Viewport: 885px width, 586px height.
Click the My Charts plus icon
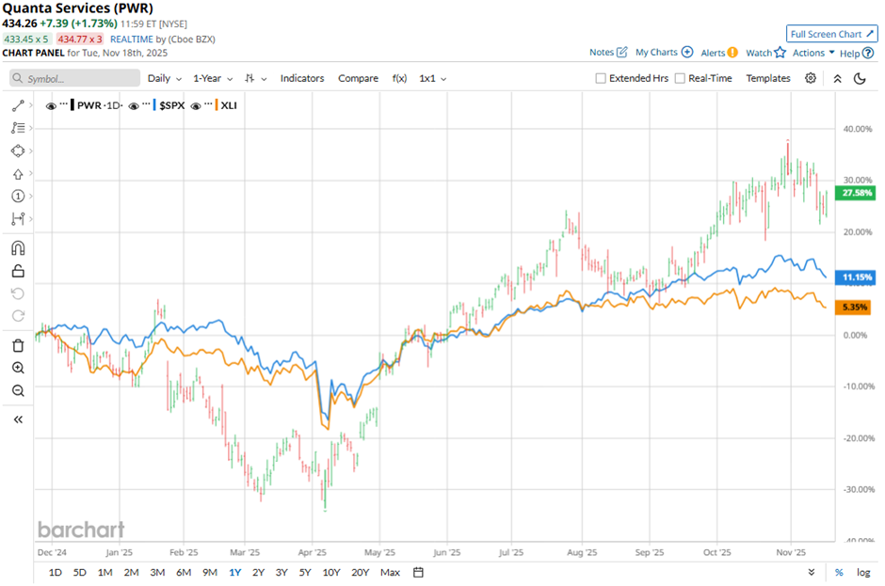687,52
